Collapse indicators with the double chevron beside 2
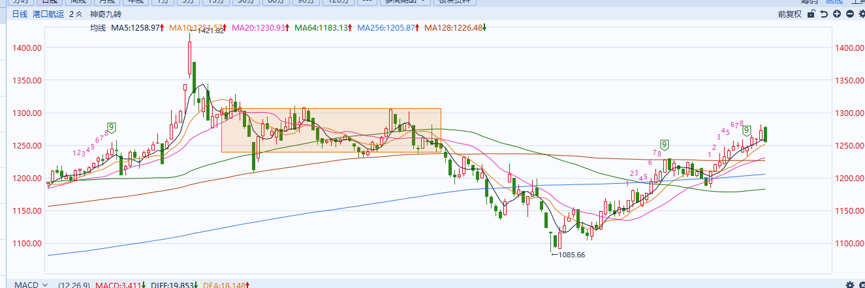This screenshot has height=288, width=865. (79, 14)
